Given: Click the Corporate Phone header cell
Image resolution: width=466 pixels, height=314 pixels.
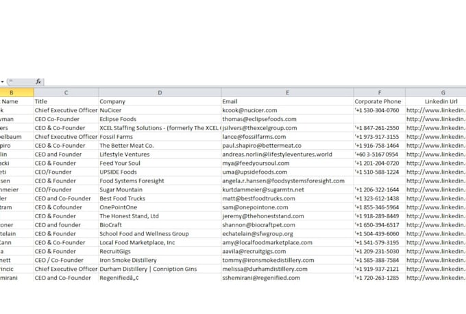Looking at the screenshot, I should click(380, 101).
